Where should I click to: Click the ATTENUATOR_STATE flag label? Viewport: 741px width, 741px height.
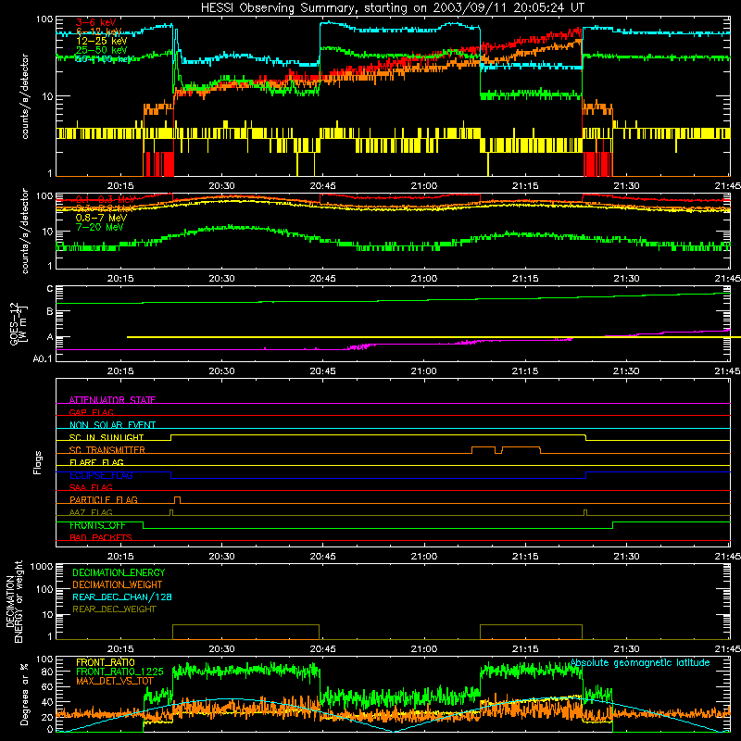pos(112,400)
